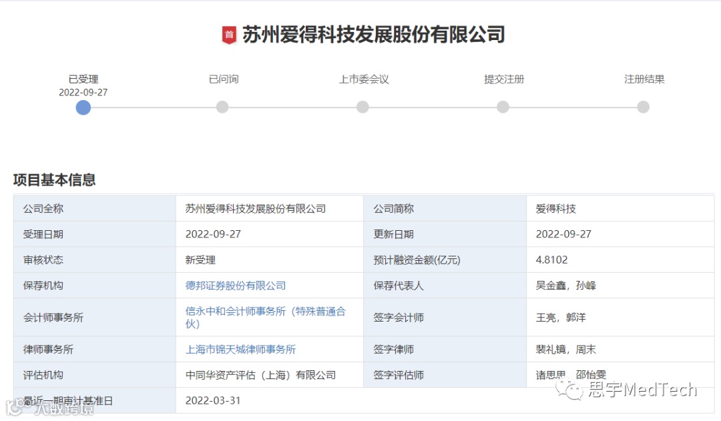
Task: Click the 保荐代表人 label cell
Action: click(x=445, y=286)
